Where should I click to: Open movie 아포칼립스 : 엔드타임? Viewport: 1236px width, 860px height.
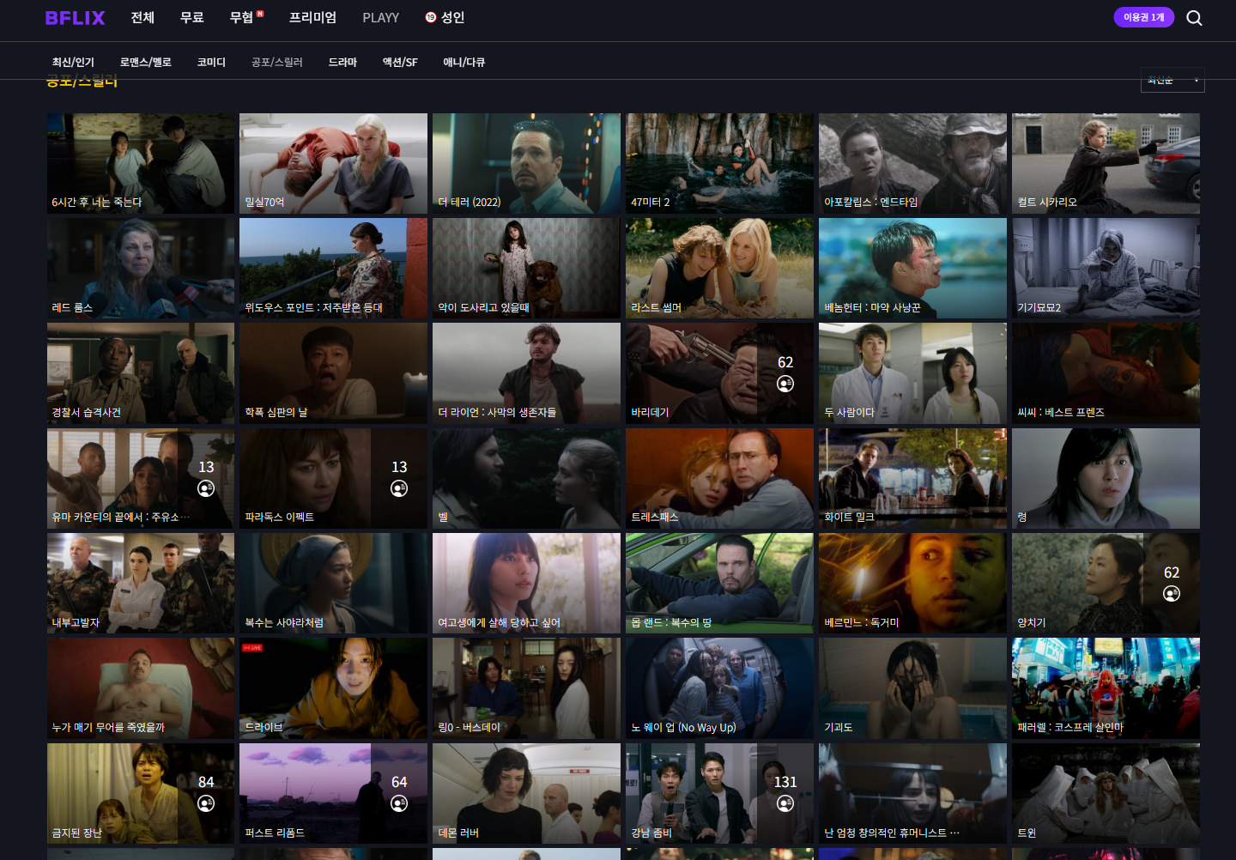[912, 163]
